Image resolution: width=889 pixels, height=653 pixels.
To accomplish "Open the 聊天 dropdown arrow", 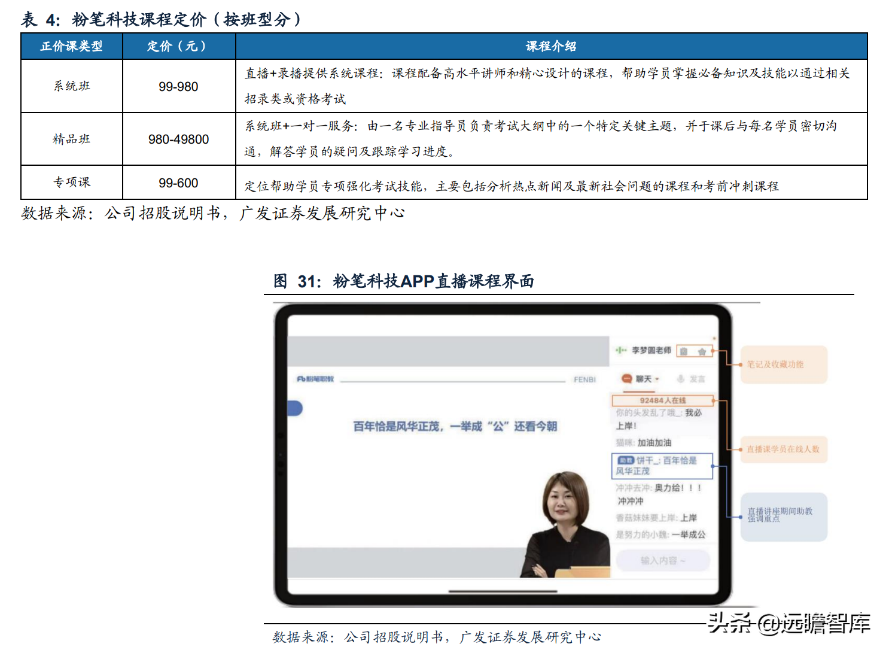I will click(657, 379).
